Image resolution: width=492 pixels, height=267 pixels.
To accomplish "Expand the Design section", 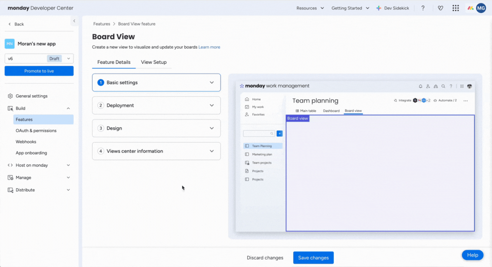I will tap(156, 128).
